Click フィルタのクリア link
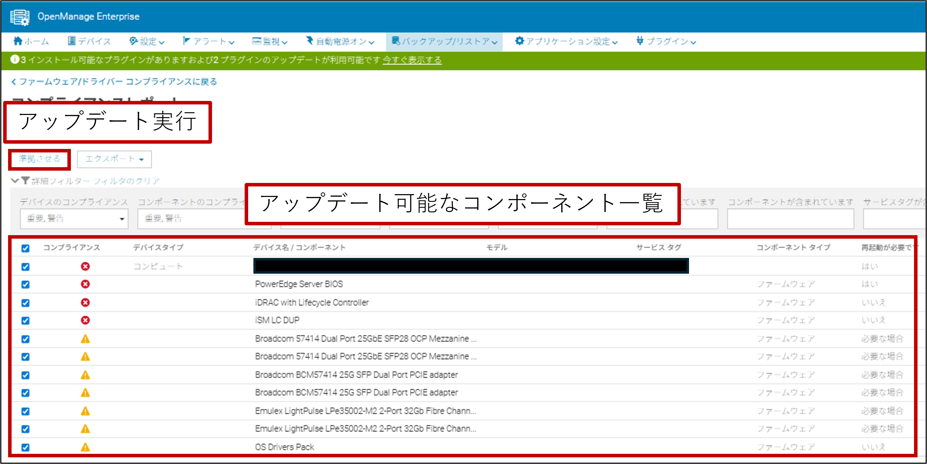 click(x=126, y=181)
